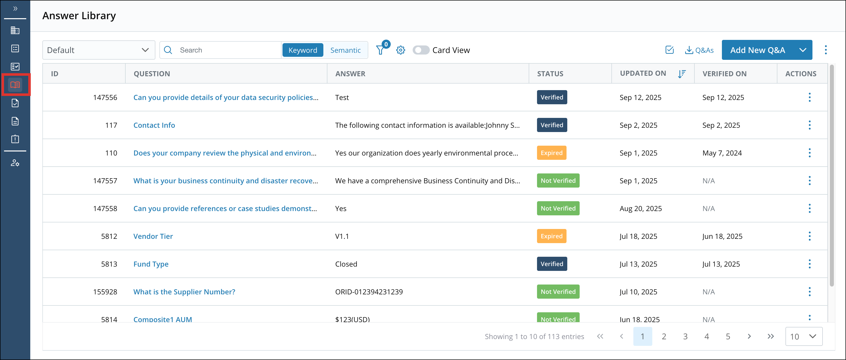The width and height of the screenshot is (846, 360).
Task: Expand the Default library dropdown
Action: pos(145,50)
